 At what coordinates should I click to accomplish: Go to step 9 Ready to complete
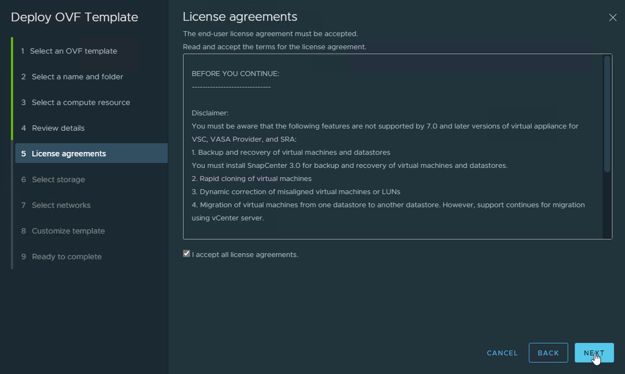67,256
